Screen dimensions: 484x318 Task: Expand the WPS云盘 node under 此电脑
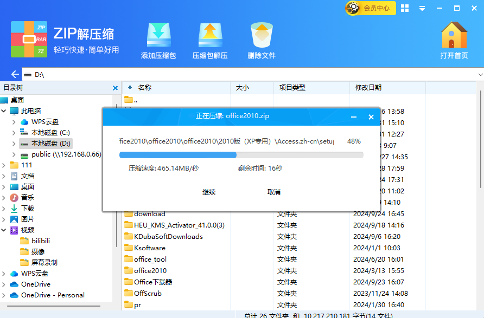click(x=14, y=122)
